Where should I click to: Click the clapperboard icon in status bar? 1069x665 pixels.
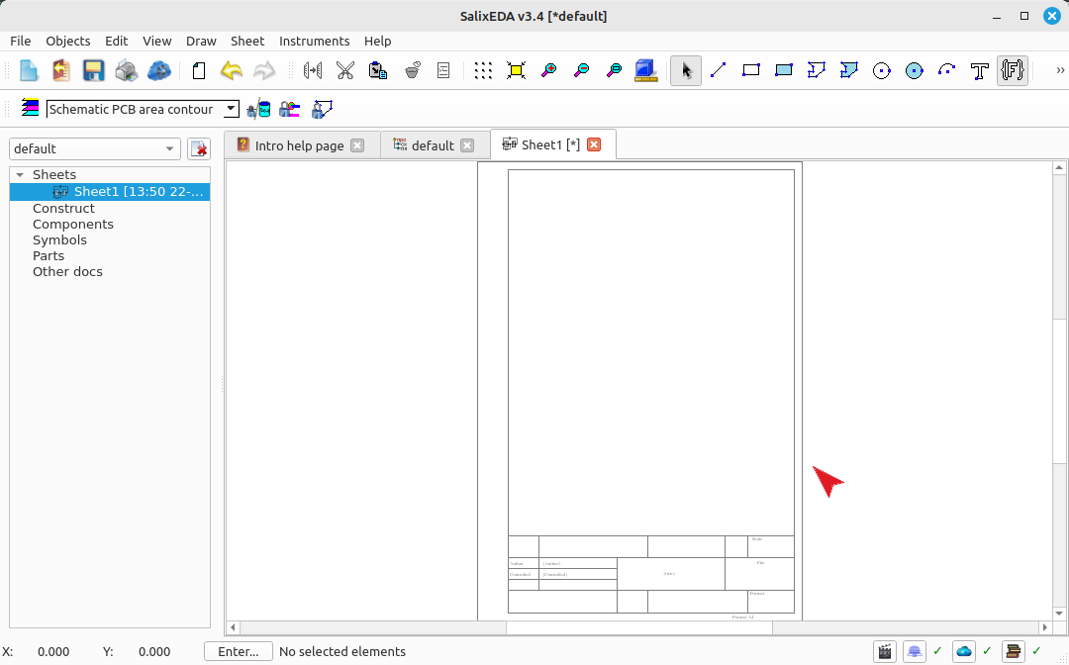[x=885, y=651]
